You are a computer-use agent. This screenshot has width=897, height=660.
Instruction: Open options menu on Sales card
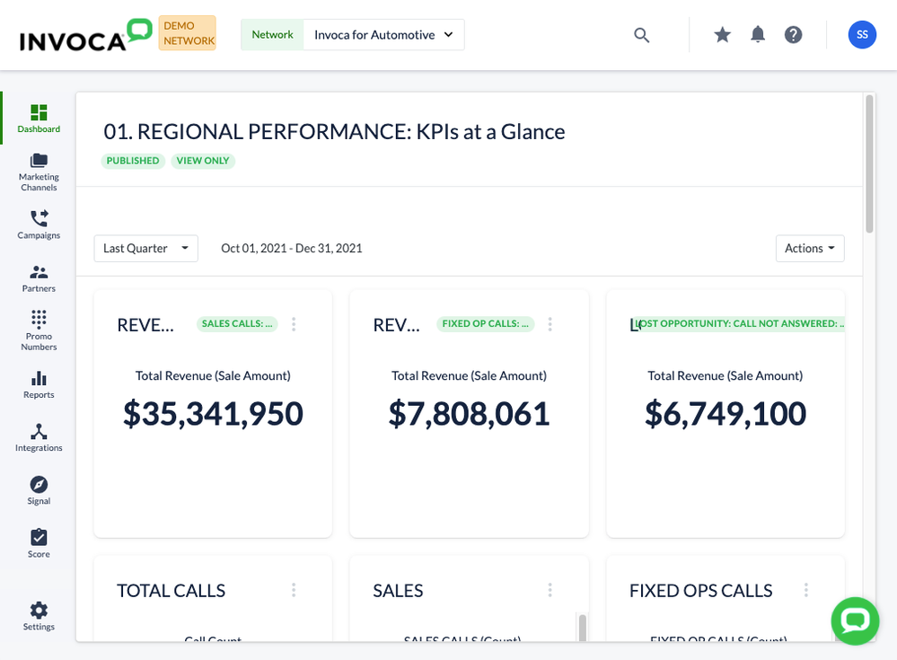[x=550, y=590]
